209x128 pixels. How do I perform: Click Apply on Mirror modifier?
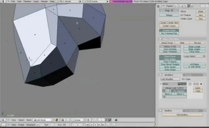(198, 88)
